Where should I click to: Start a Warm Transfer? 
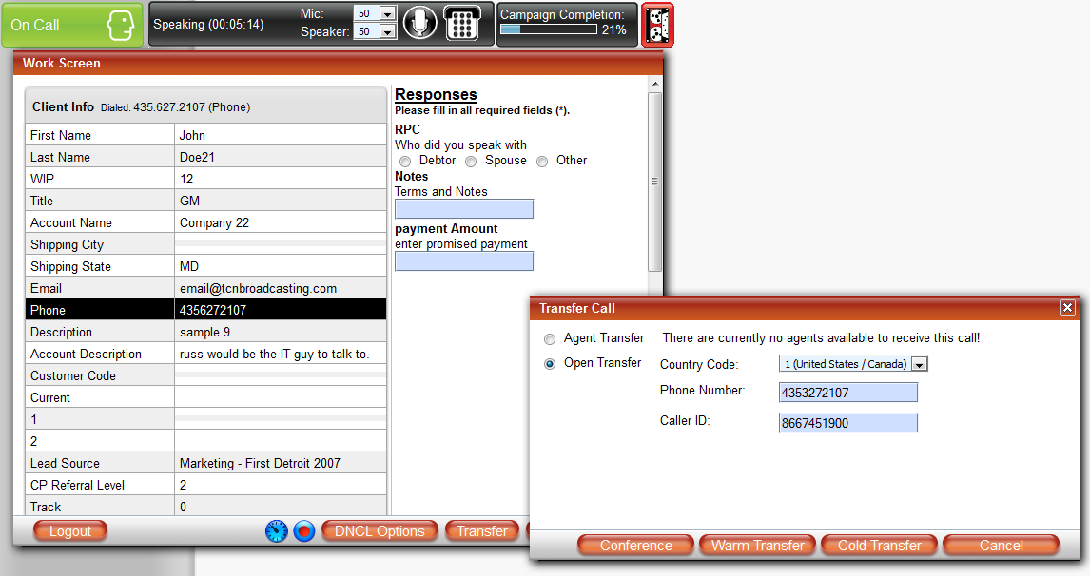[757, 545]
